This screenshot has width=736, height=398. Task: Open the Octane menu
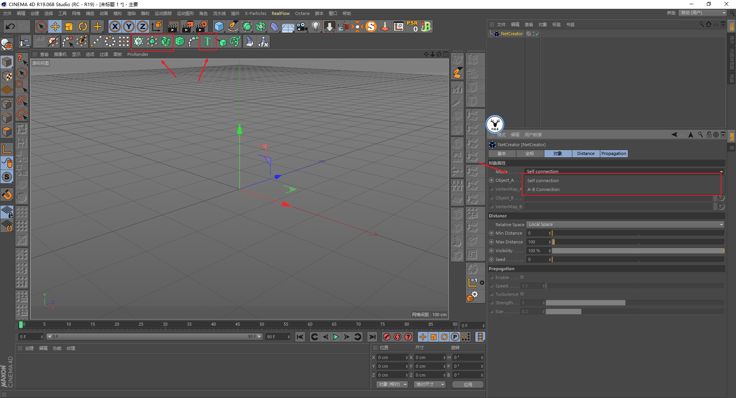coord(302,13)
